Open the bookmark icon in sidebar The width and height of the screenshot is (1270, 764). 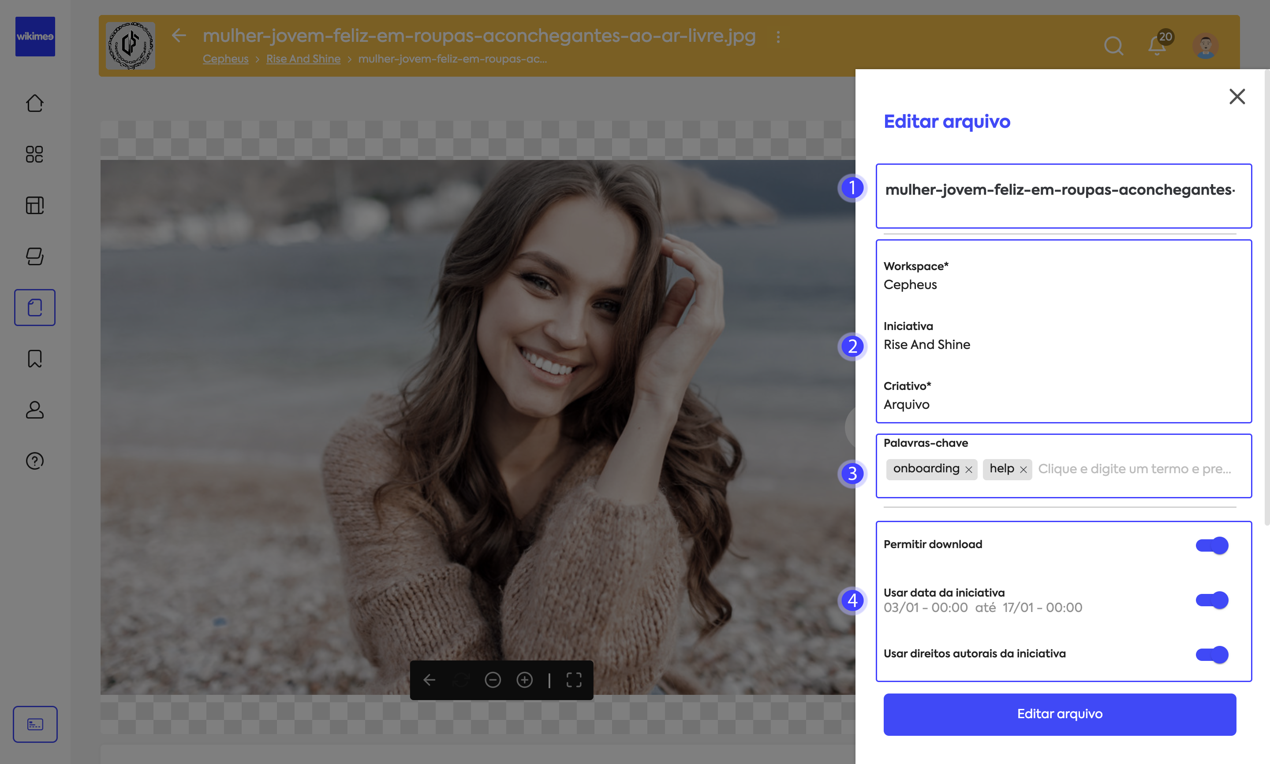point(34,359)
